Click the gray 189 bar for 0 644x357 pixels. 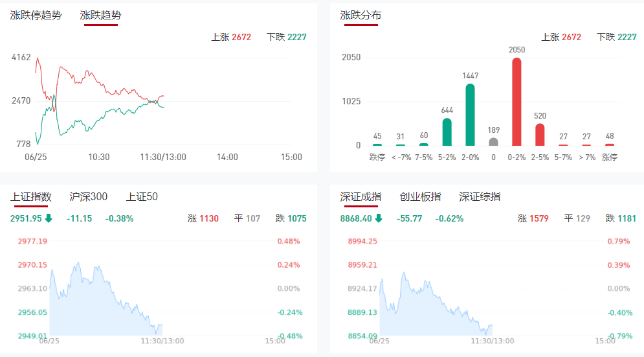493,142
